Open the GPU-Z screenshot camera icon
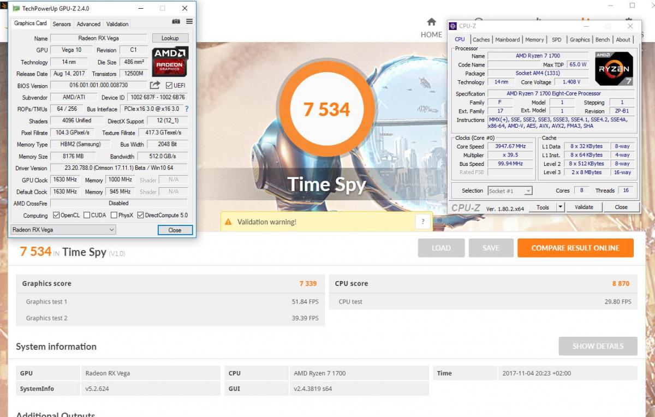The image size is (655, 417). click(x=176, y=22)
